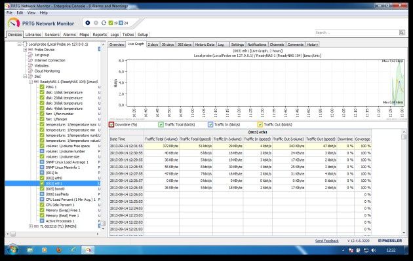Screen dimensions: 413x261
Task: Click paused icon of volume: 1/volume number
Action: 42,151
